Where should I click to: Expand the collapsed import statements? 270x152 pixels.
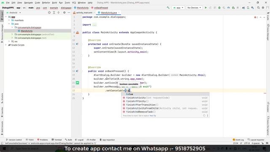click(x=94, y=25)
